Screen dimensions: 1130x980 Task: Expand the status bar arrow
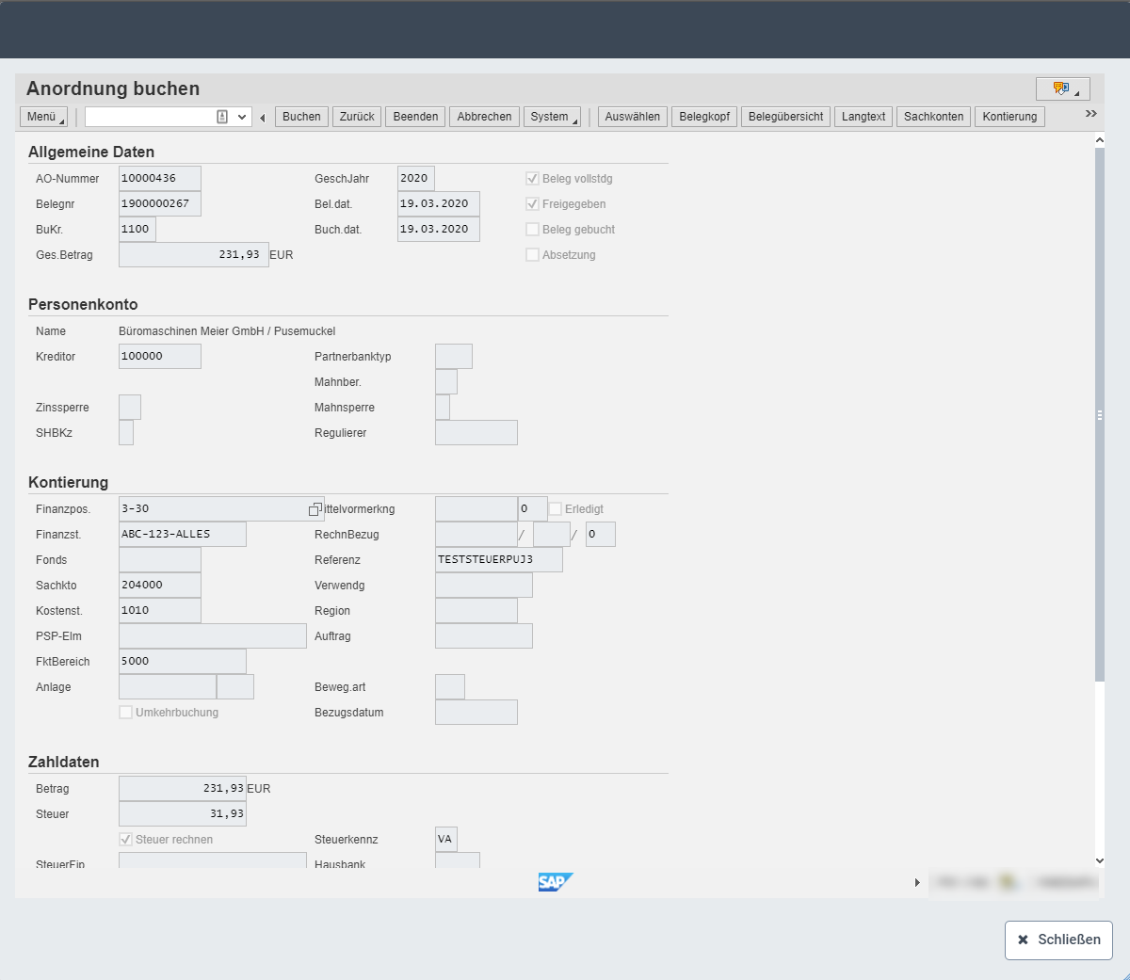click(x=917, y=882)
